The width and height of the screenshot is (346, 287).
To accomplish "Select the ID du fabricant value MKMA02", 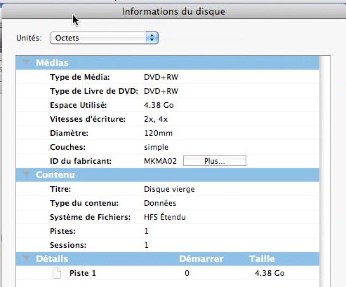I will 160,161.
